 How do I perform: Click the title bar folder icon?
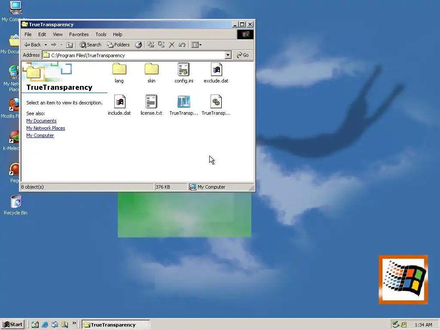pyautogui.click(x=24, y=24)
